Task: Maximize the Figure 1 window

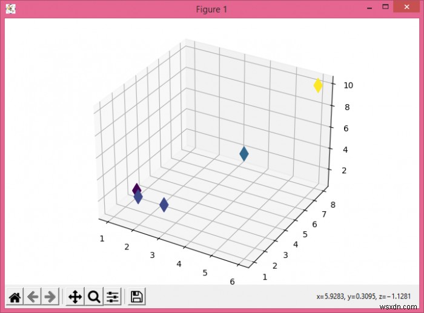Action: 385,8
